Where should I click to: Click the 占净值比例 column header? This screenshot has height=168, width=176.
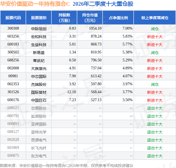coord(118,18)
